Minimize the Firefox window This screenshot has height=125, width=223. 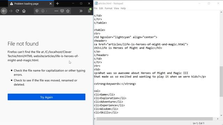[x=73, y=3]
